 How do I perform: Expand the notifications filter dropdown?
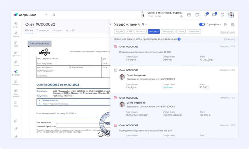144,25
